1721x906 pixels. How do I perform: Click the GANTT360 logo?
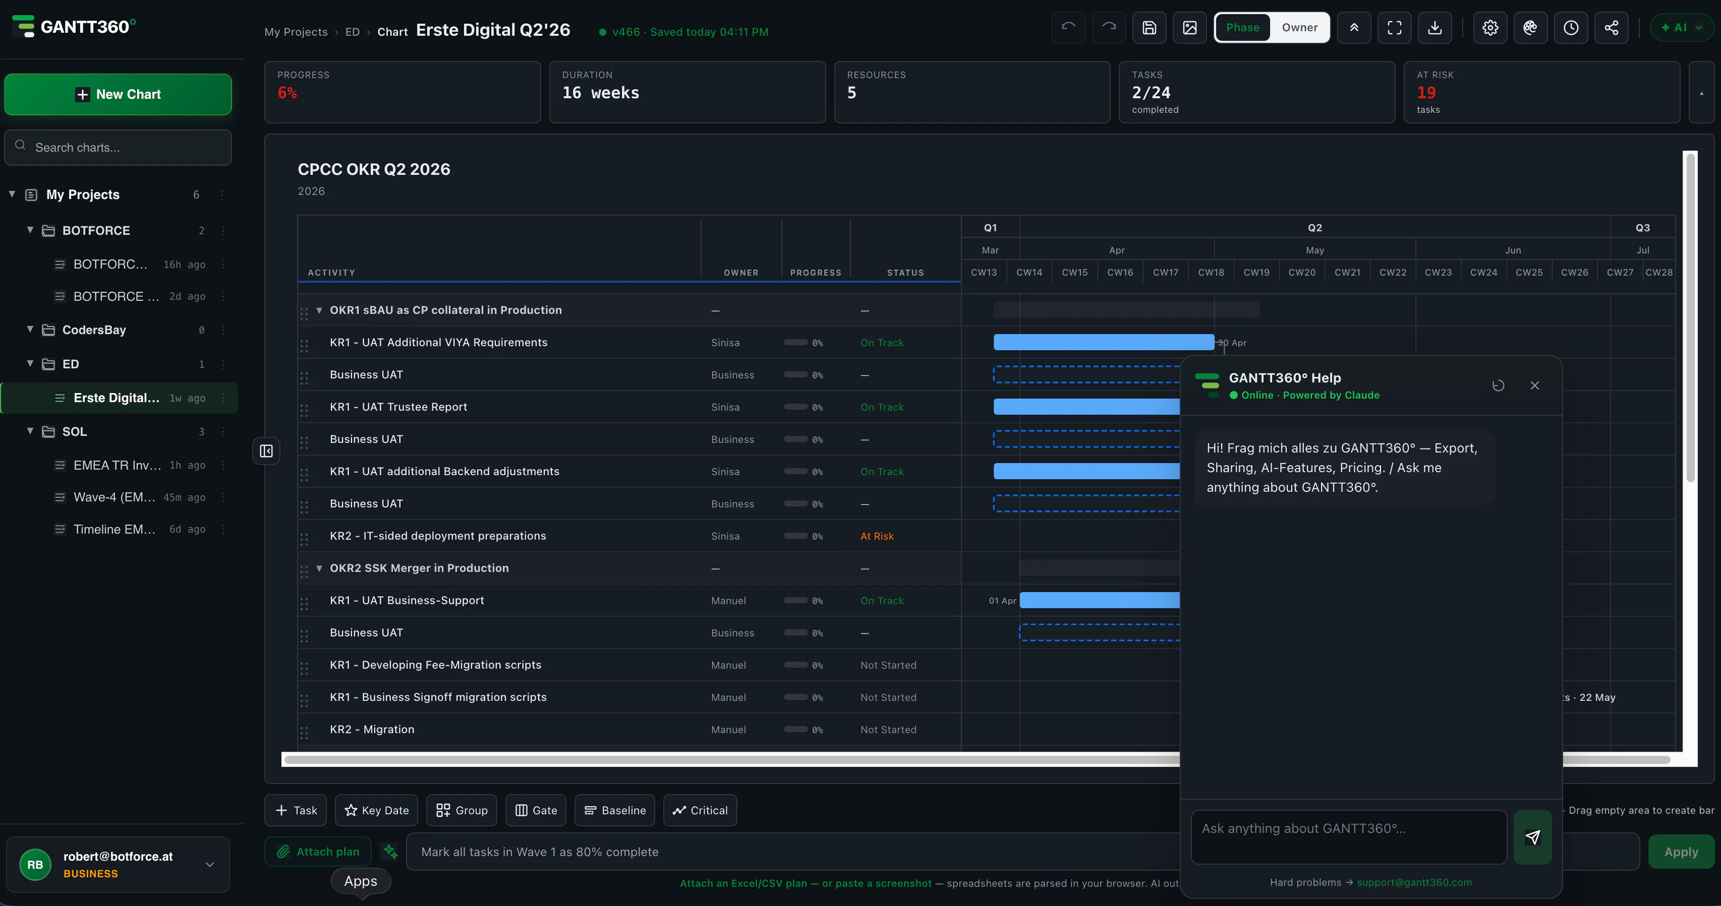(x=74, y=27)
